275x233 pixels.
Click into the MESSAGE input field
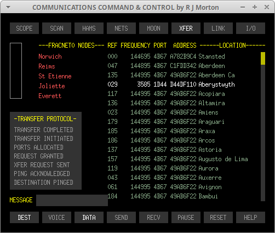click(72, 200)
